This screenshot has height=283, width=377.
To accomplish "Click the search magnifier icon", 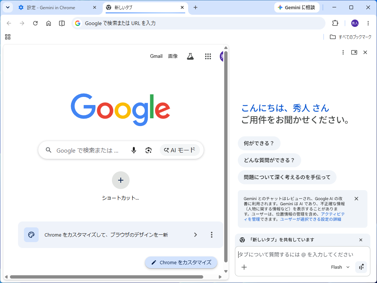I will click(49, 150).
